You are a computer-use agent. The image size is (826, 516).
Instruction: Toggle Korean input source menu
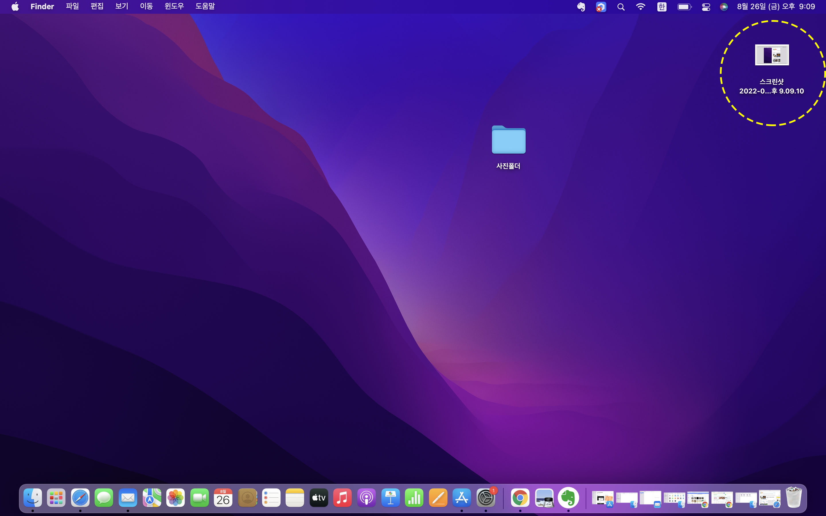click(661, 7)
